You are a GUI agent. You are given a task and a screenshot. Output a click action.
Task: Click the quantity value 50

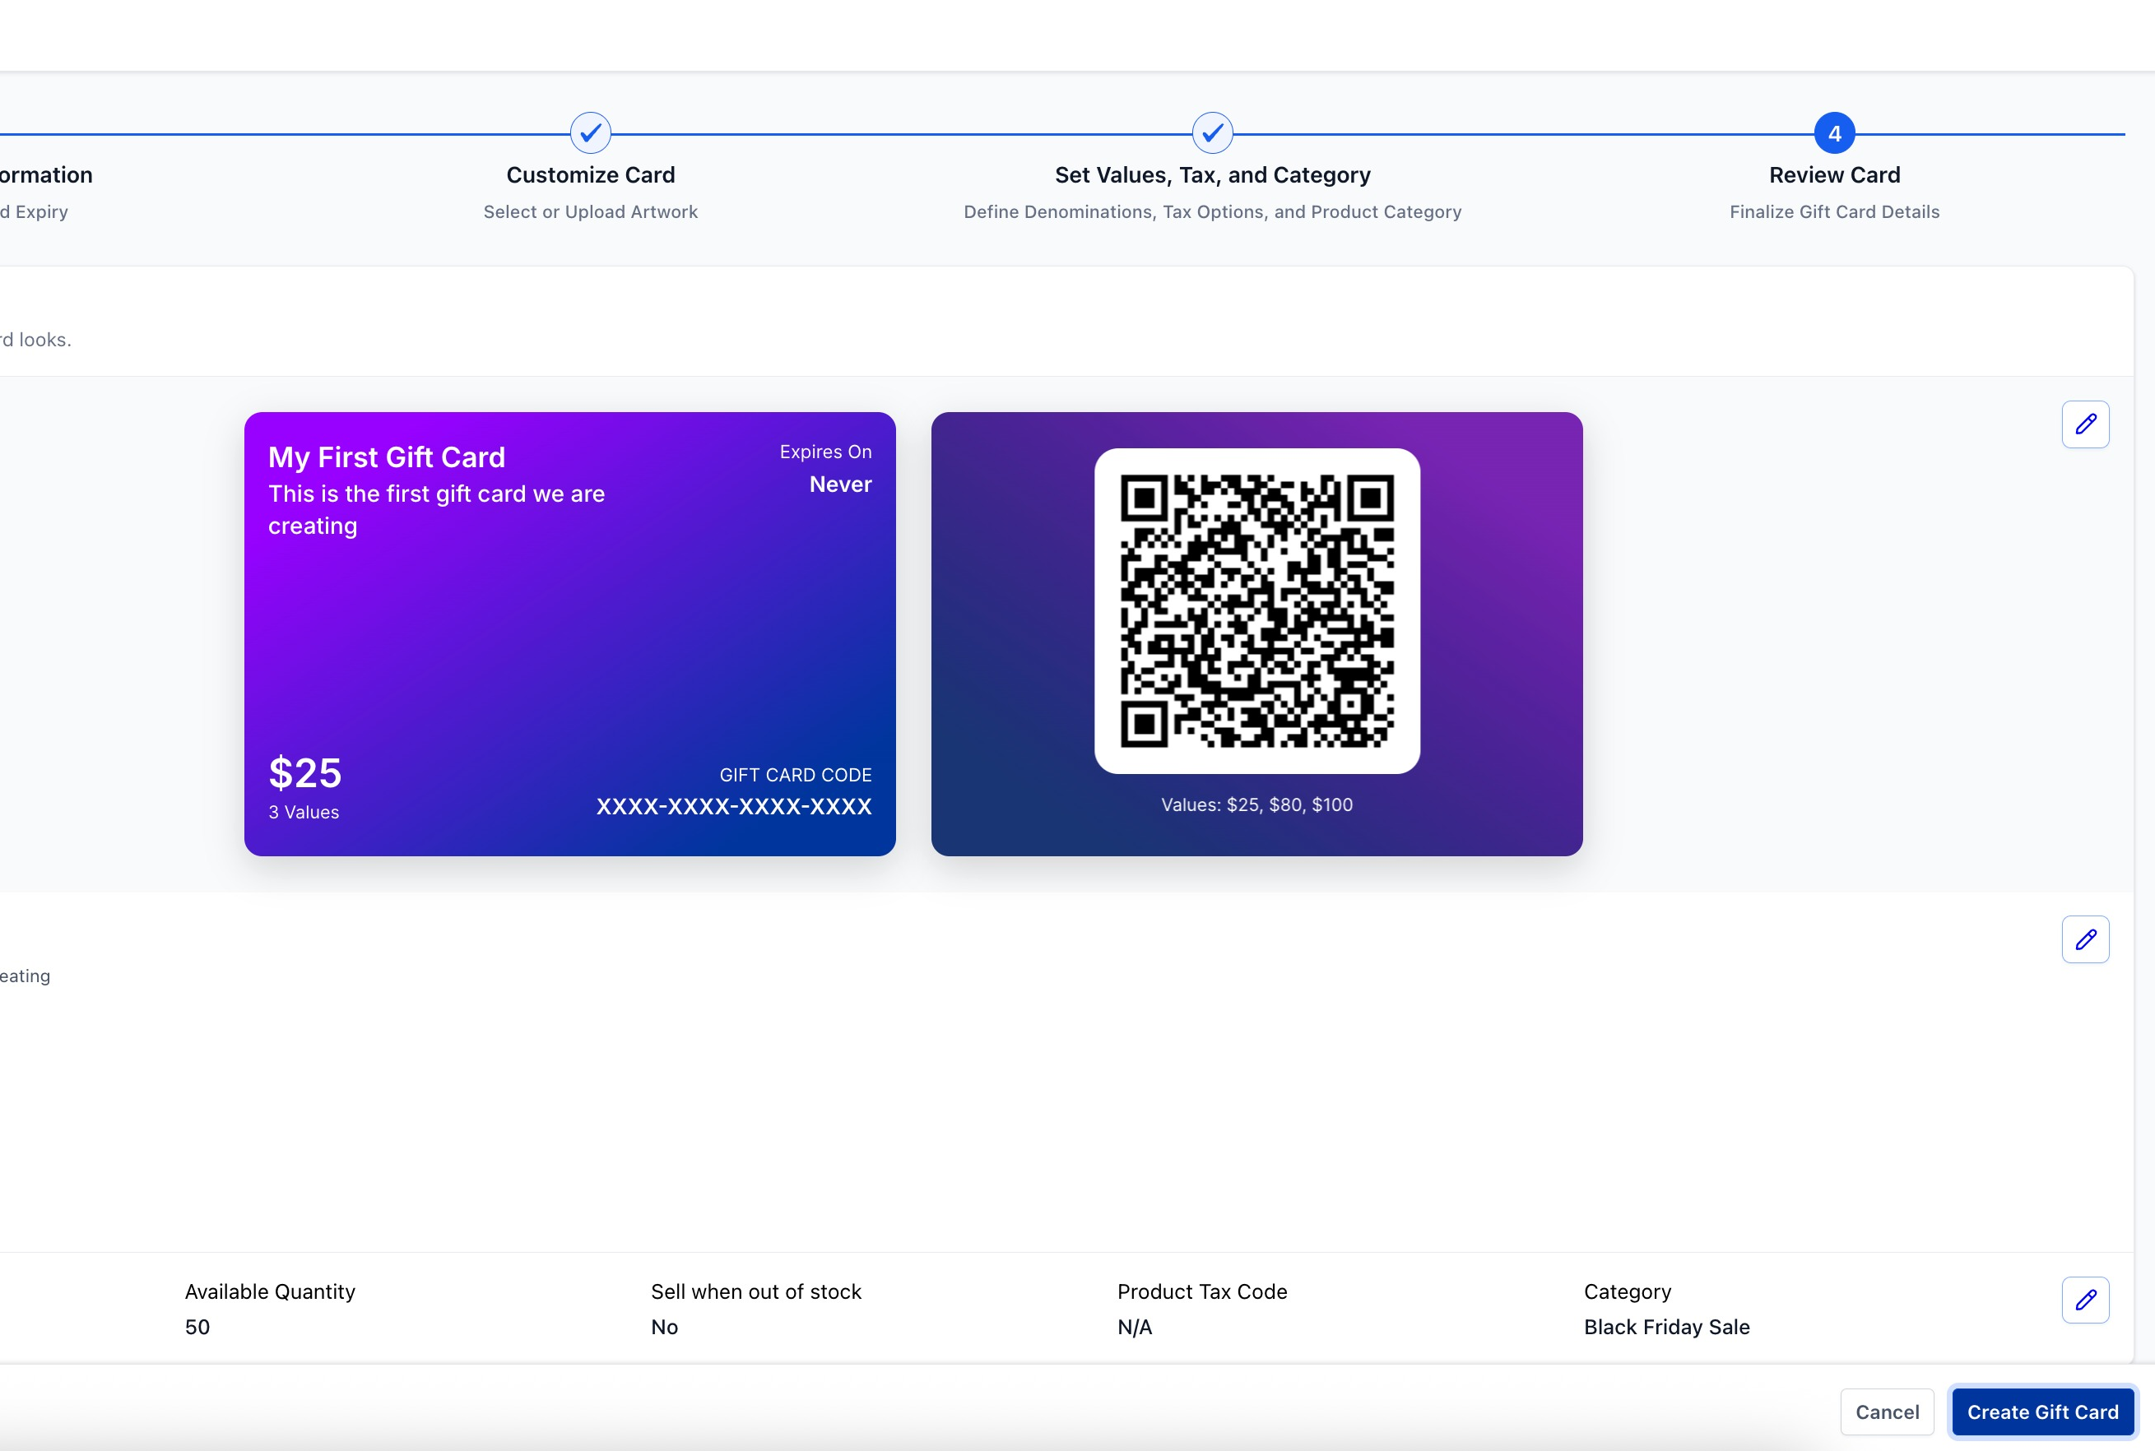(x=196, y=1327)
